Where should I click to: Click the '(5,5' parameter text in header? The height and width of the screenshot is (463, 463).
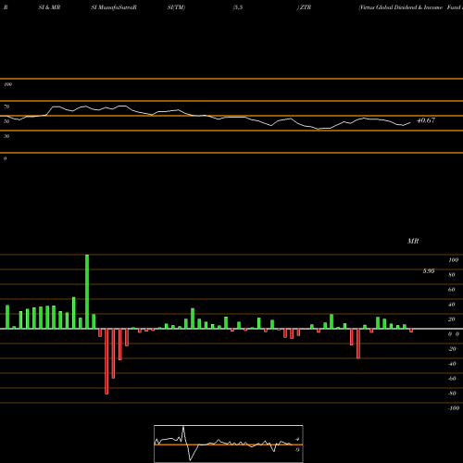click(238, 7)
